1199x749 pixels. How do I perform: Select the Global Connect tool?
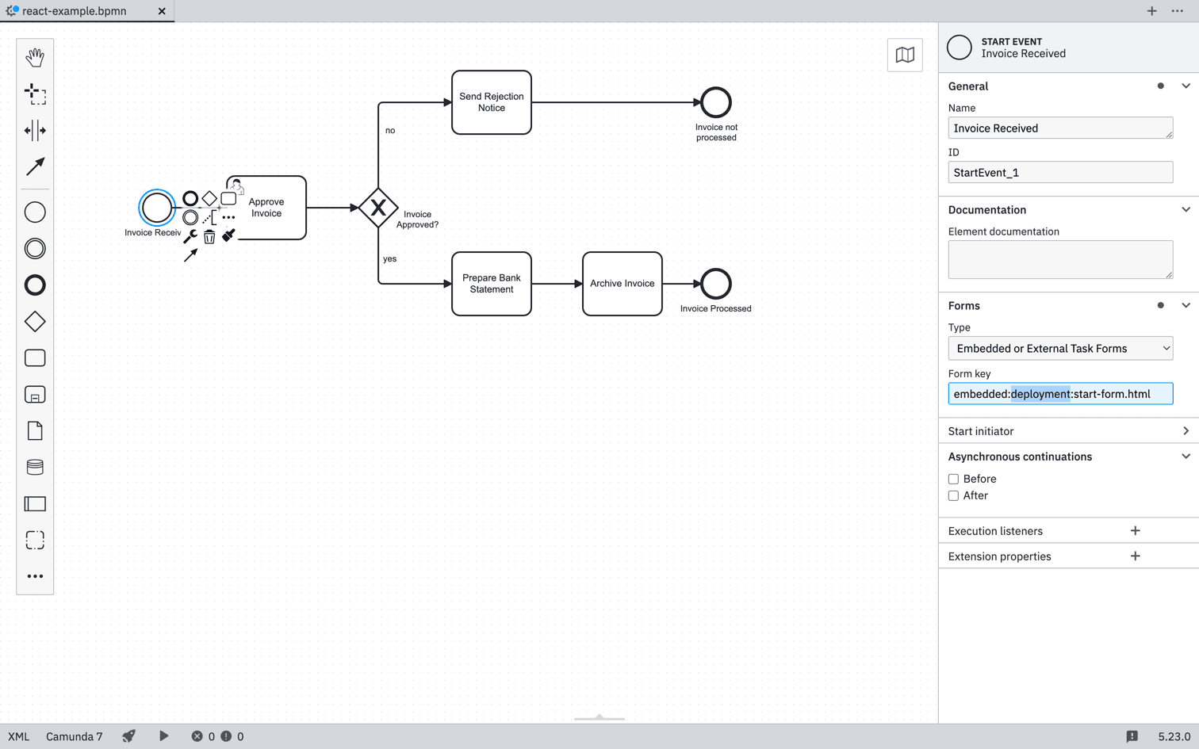35,166
